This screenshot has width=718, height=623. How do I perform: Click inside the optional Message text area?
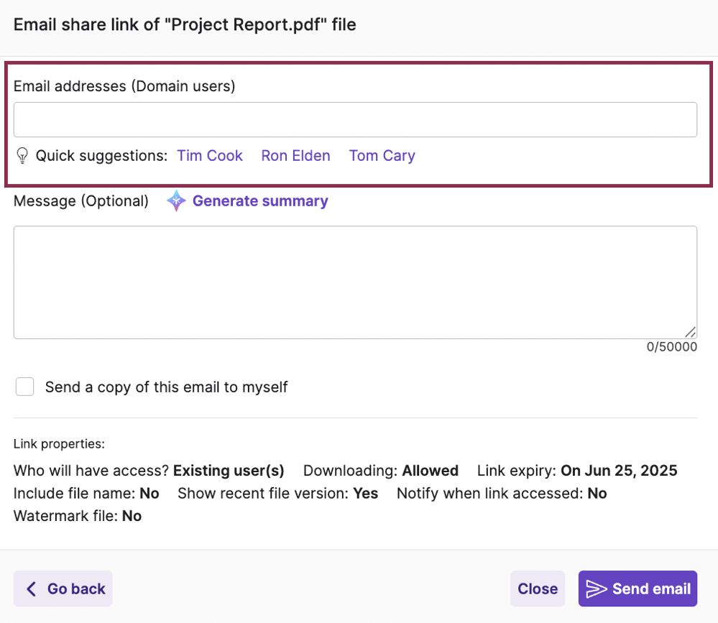355,280
